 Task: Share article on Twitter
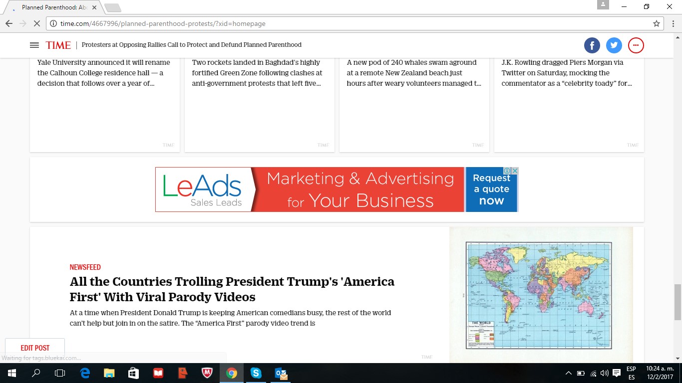(x=614, y=45)
